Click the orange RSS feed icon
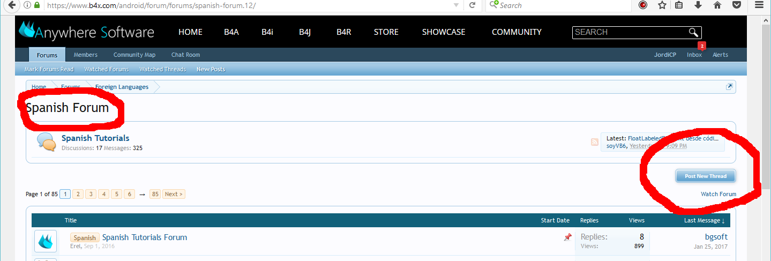The width and height of the screenshot is (771, 261). [595, 142]
